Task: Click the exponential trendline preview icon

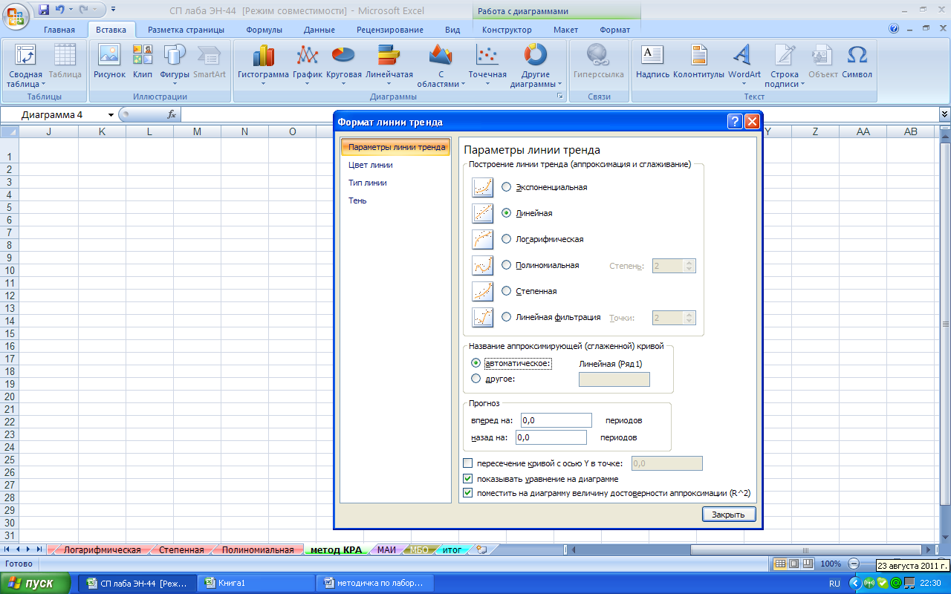Action: pyautogui.click(x=483, y=187)
